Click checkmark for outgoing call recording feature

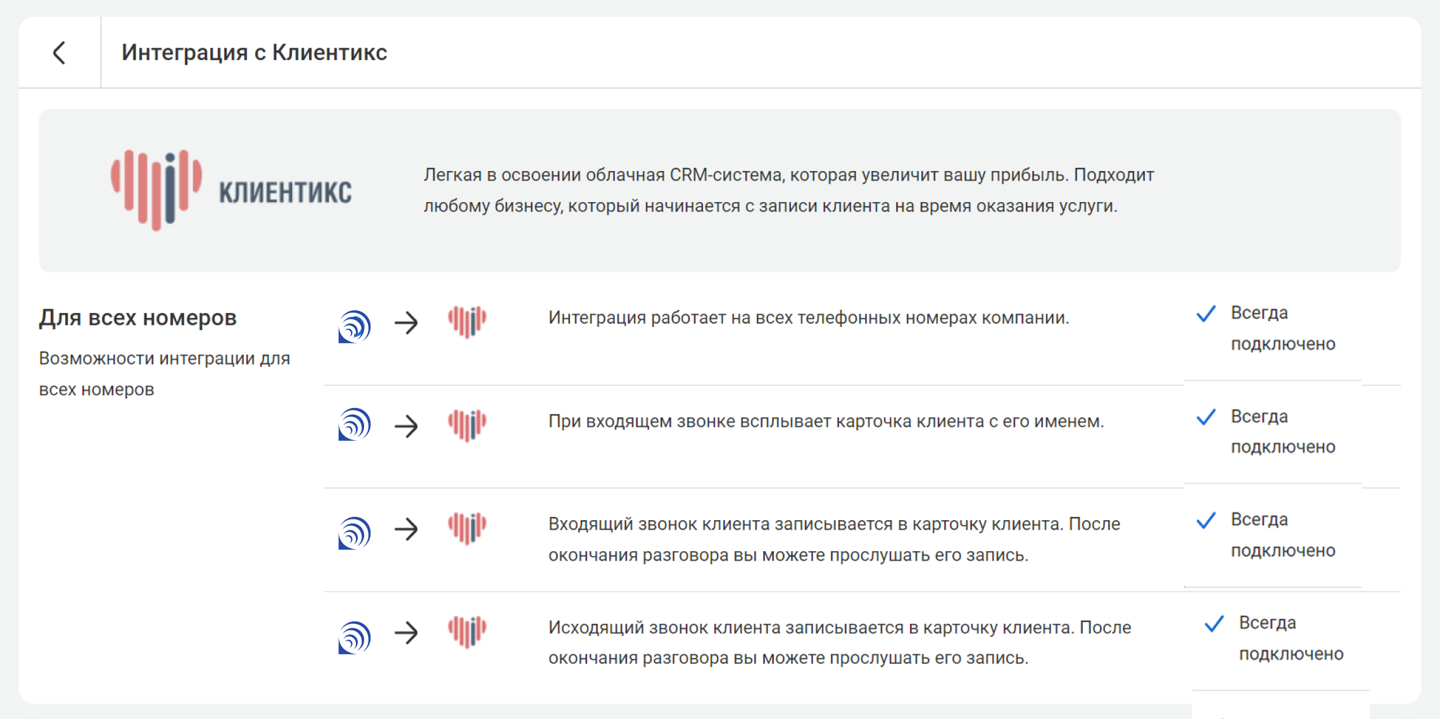(x=1214, y=623)
